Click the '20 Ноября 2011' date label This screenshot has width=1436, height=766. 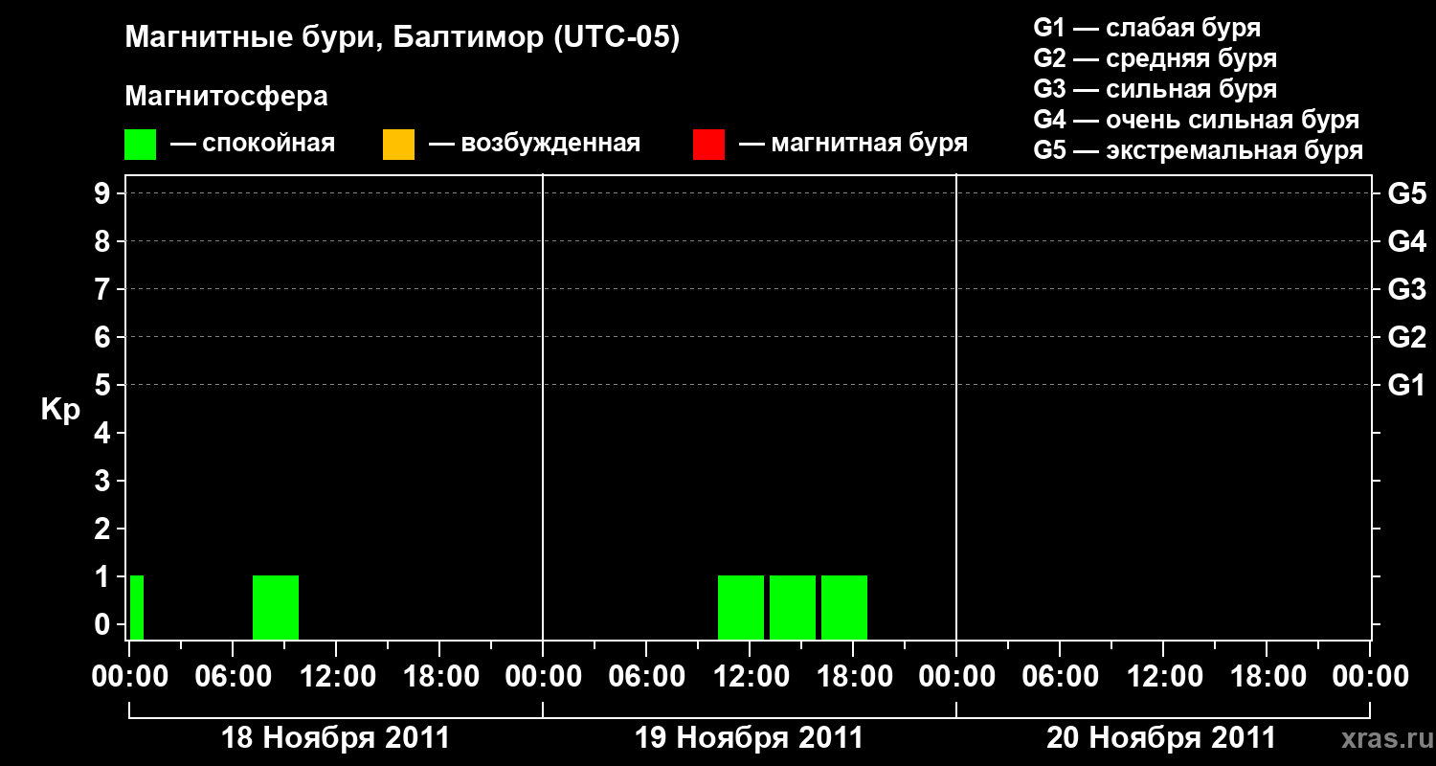(1161, 738)
